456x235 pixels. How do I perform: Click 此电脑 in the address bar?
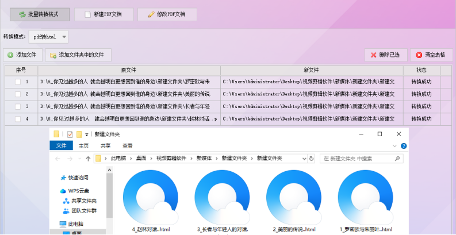(x=118, y=159)
